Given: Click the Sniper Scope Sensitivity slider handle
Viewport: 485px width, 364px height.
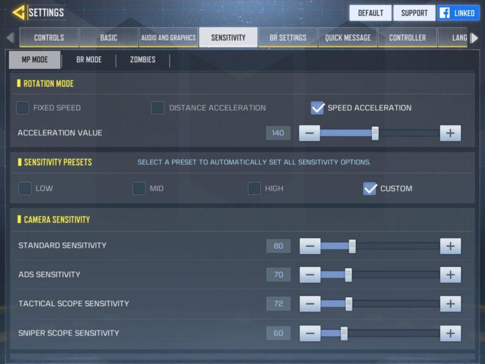Looking at the screenshot, I should [344, 333].
